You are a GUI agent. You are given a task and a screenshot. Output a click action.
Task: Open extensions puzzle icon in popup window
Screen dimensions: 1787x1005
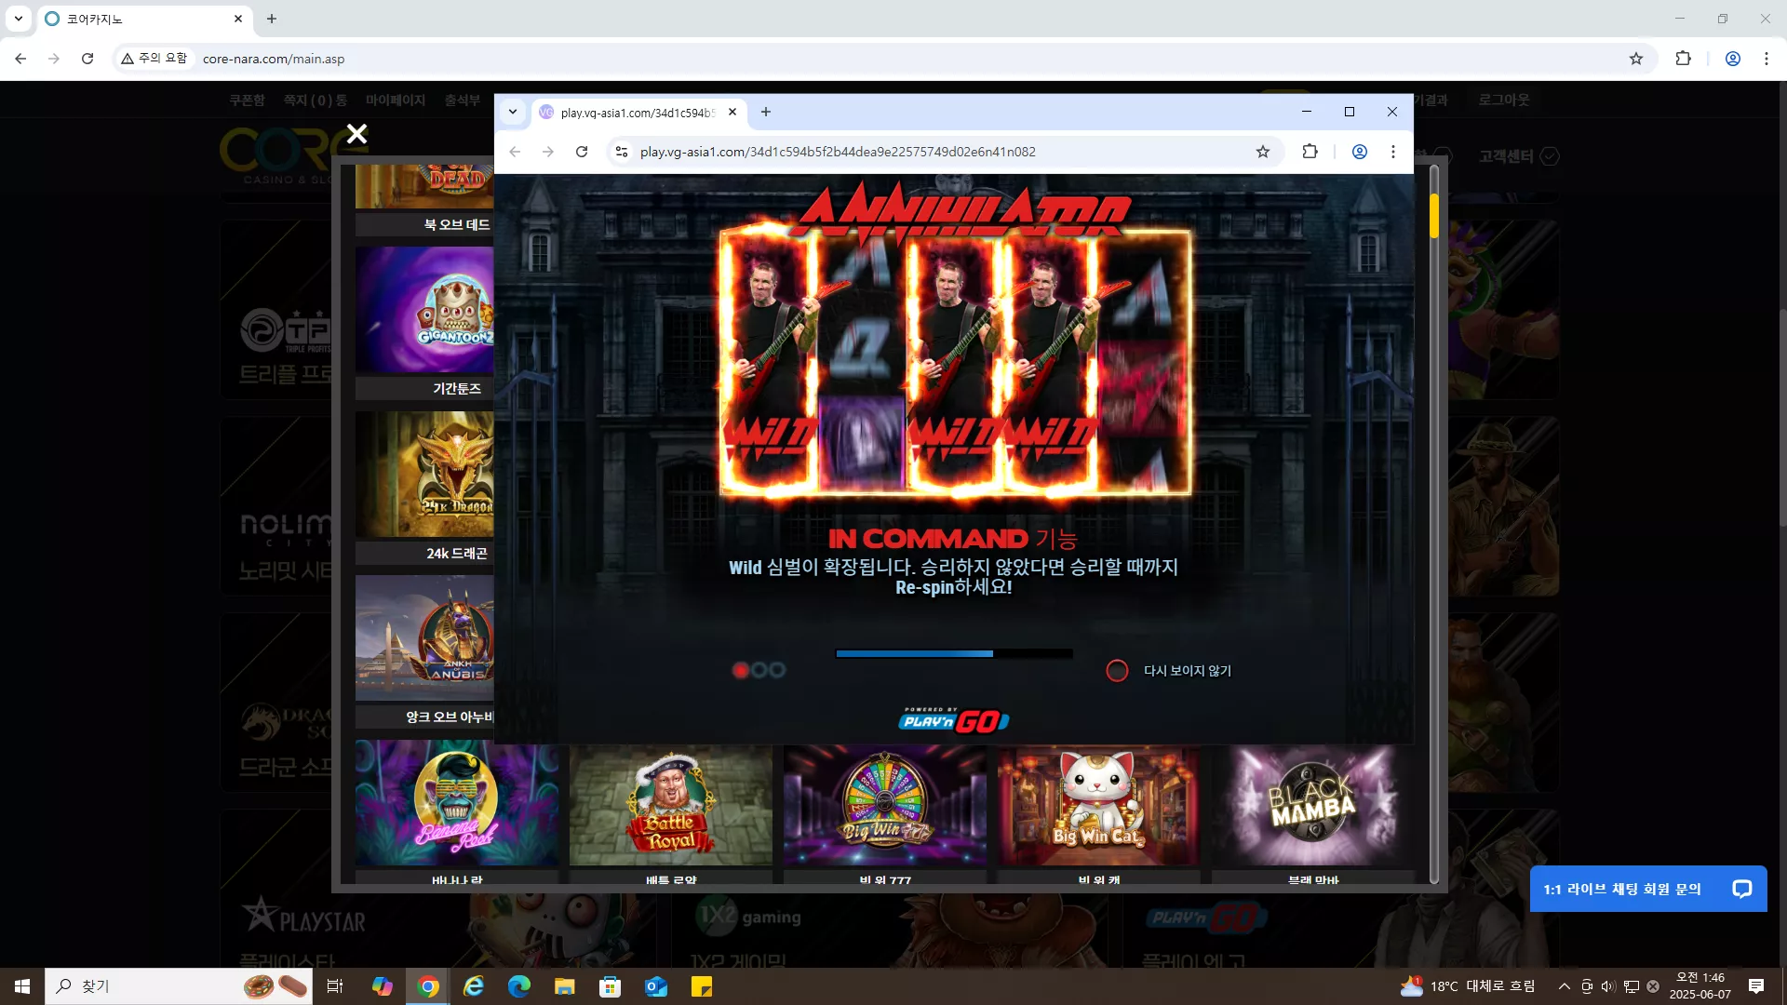[x=1310, y=152]
